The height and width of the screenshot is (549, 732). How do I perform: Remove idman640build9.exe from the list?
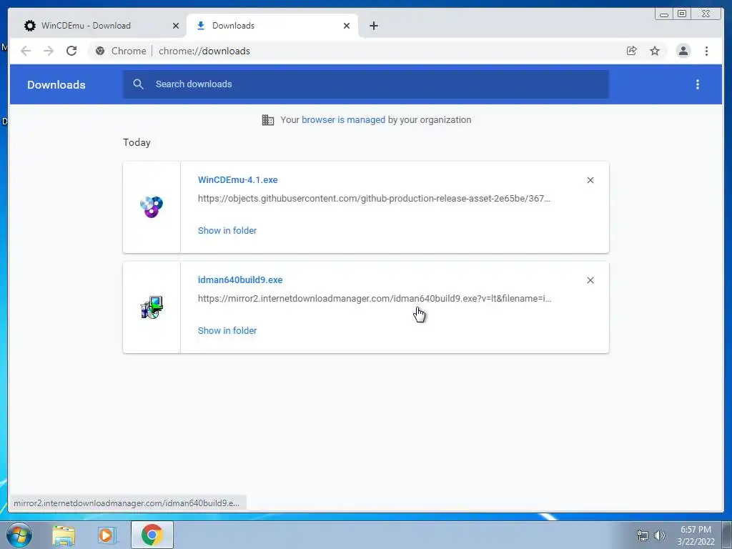590,280
